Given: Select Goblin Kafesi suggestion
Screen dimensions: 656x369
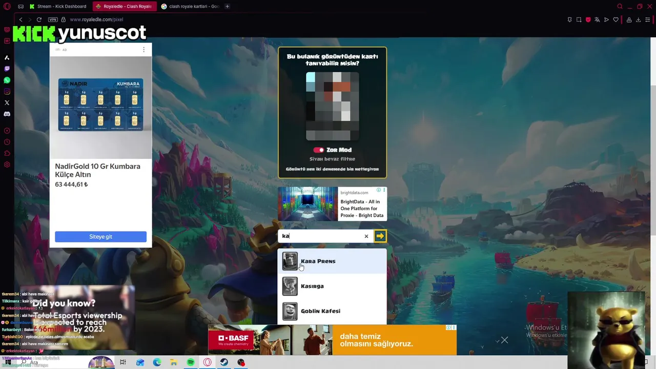Looking at the screenshot, I should (x=332, y=311).
